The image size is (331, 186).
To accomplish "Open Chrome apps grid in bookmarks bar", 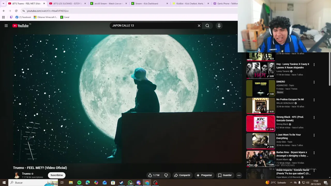I will [3, 17].
